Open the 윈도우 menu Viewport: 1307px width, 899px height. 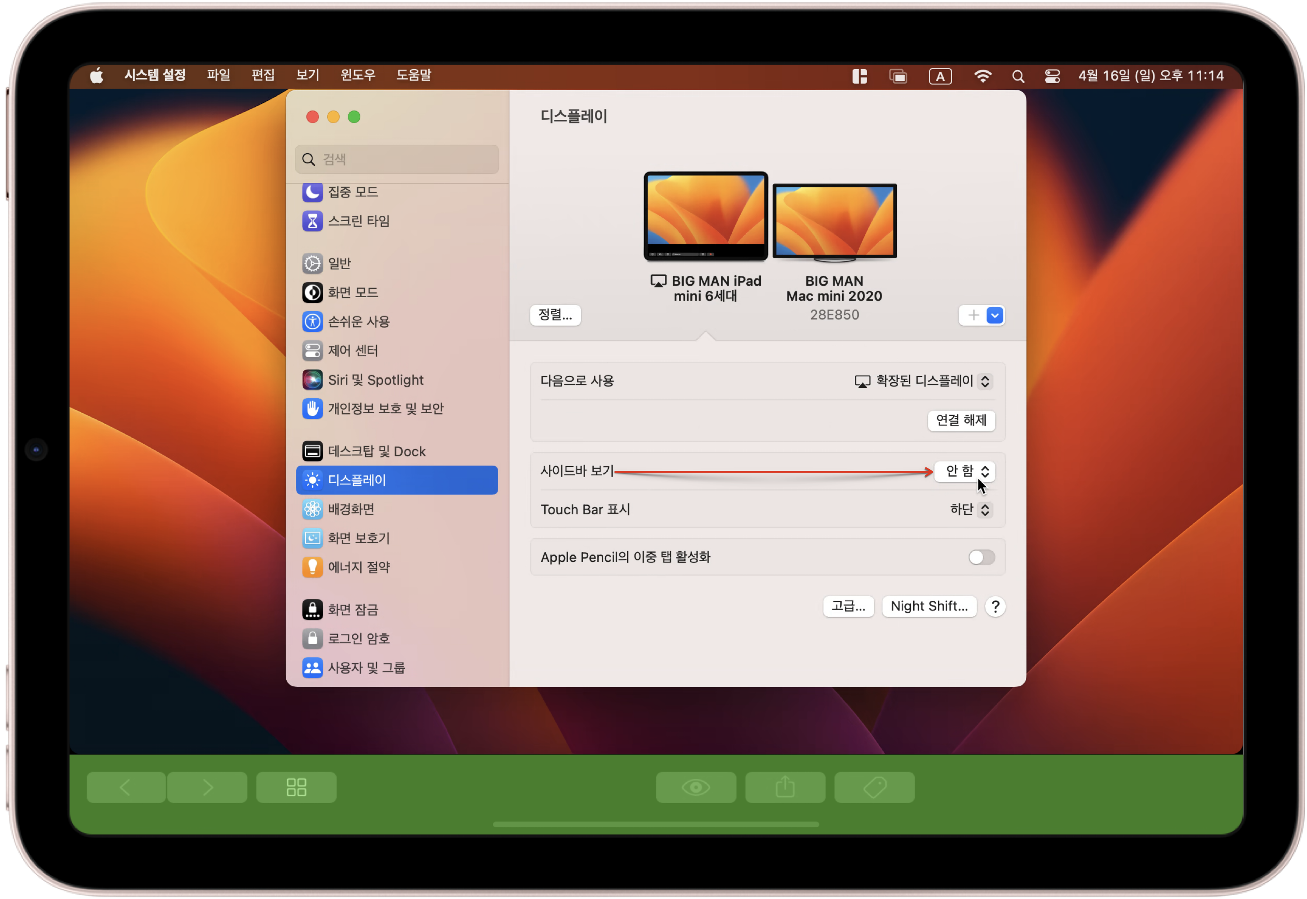pos(358,75)
